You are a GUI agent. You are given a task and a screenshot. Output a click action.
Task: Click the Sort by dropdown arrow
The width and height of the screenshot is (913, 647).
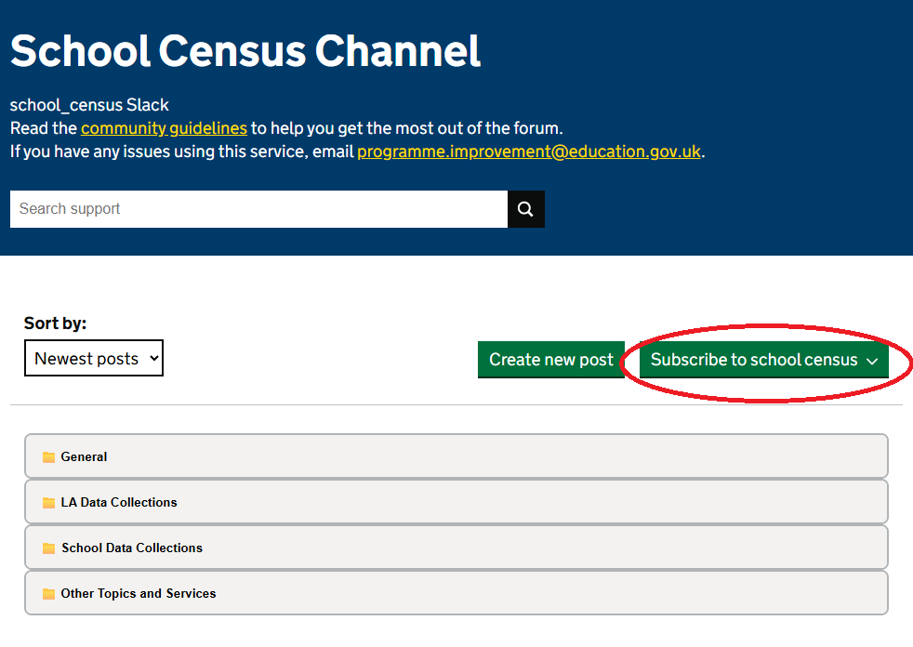(x=154, y=358)
